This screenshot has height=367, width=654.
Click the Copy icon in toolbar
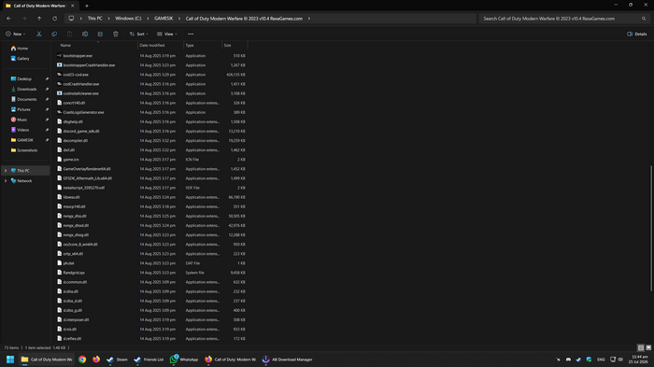pos(54,34)
